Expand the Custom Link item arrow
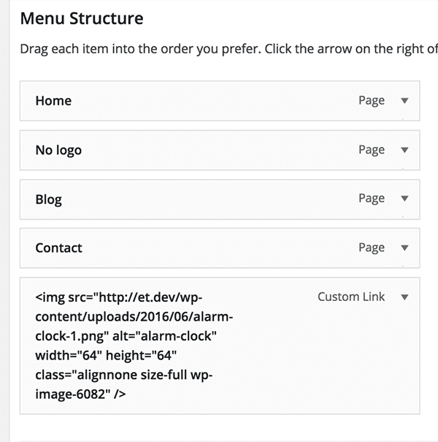This screenshot has height=442, width=438. pyautogui.click(x=405, y=297)
